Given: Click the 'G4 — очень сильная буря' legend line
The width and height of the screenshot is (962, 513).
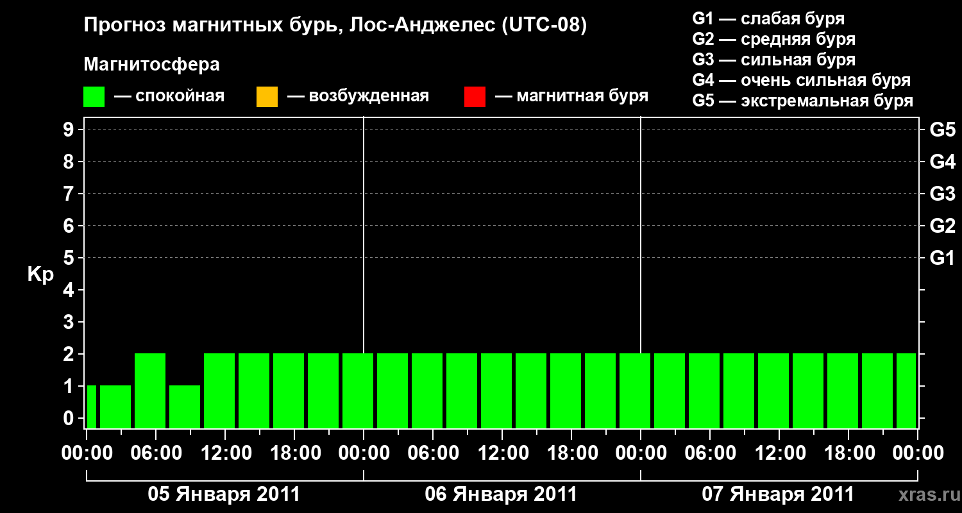Looking at the screenshot, I should (802, 80).
